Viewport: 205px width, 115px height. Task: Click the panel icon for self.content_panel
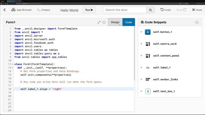click(148, 56)
